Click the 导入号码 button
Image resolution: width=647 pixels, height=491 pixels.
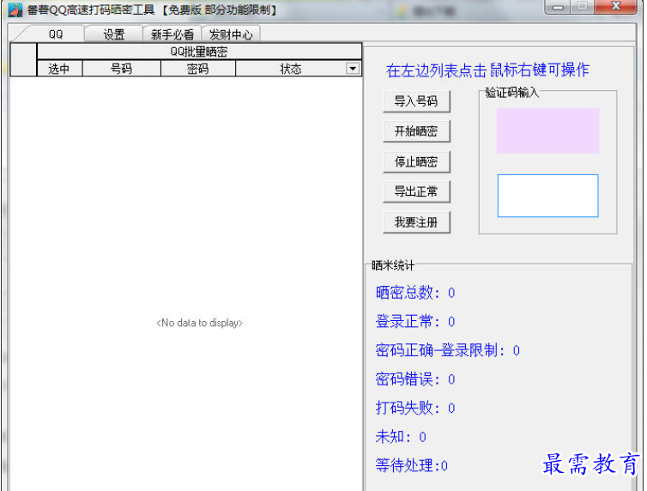[x=416, y=101]
